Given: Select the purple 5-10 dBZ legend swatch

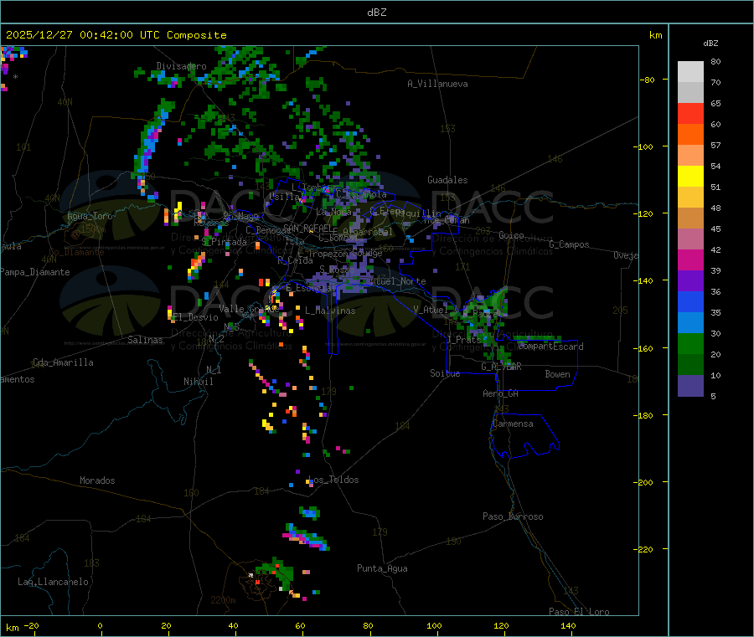Looking at the screenshot, I should click(x=690, y=386).
